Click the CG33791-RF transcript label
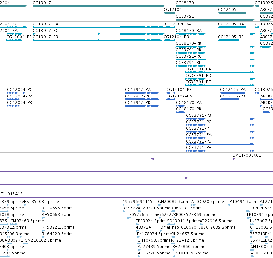 (188, 62)
